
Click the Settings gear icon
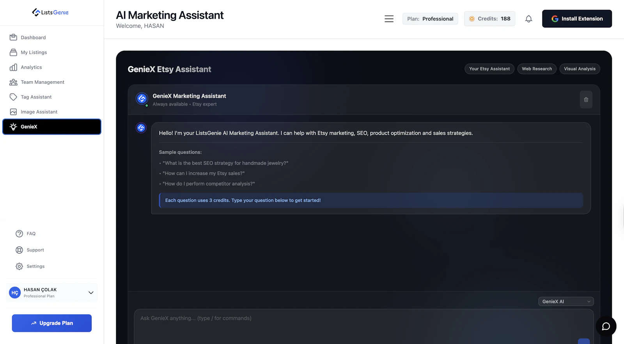pyautogui.click(x=19, y=266)
